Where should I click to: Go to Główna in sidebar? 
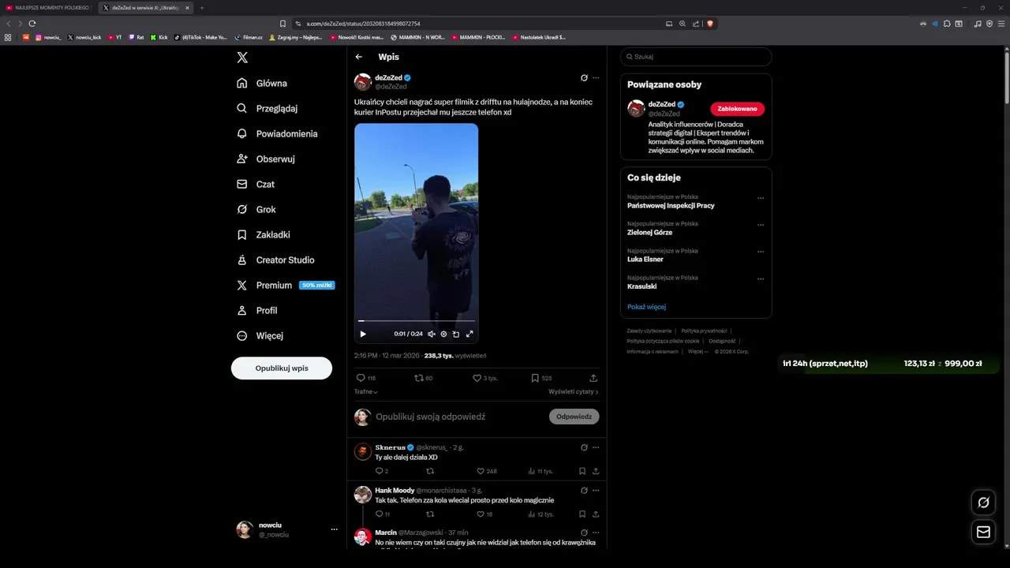(262, 83)
